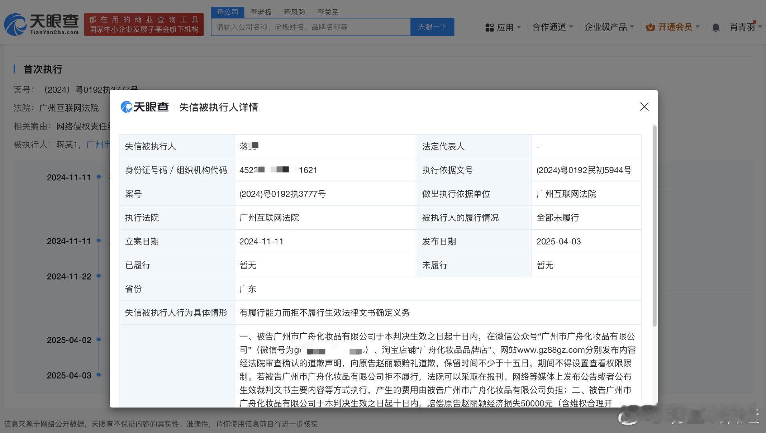
Task: Close the 失信被执行人详情 dialog
Action: point(644,106)
